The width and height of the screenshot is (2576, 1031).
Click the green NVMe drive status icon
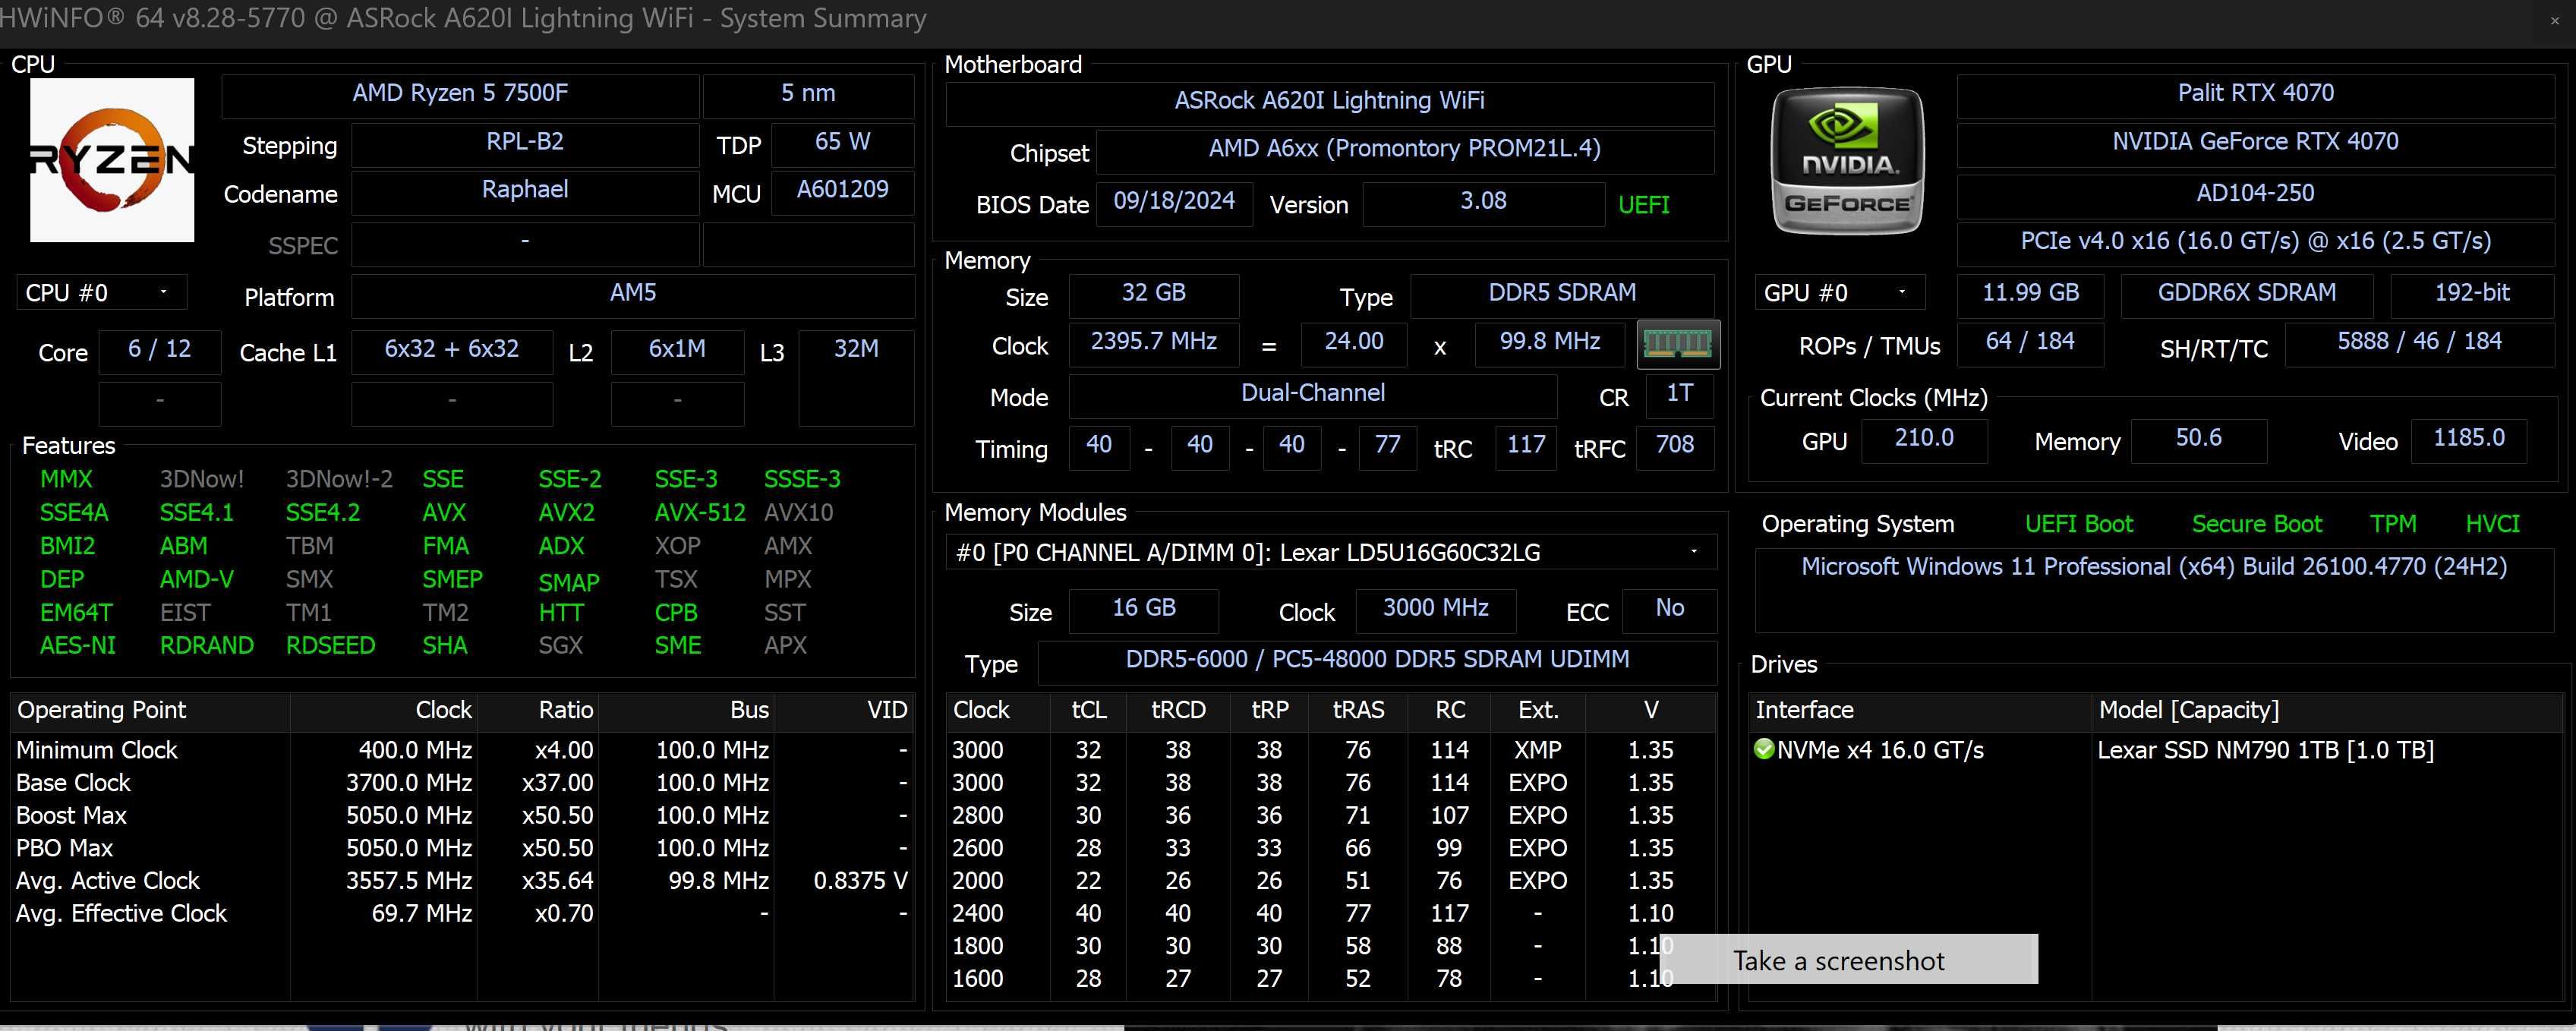point(1764,749)
